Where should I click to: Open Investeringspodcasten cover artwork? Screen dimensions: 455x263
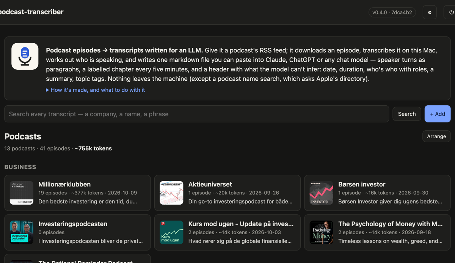click(22, 232)
